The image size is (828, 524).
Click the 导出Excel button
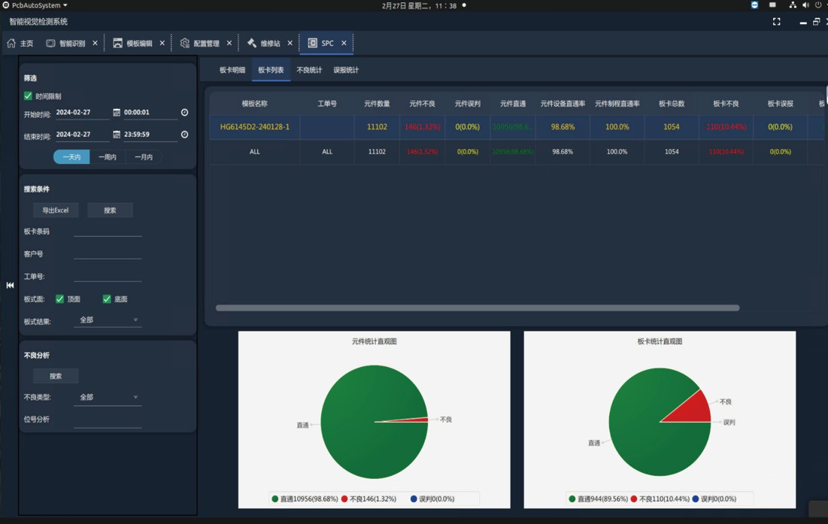pyautogui.click(x=56, y=210)
